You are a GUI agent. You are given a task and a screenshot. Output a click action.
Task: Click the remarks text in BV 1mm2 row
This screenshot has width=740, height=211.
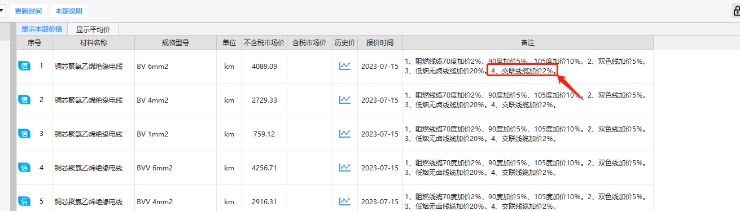[526, 134]
